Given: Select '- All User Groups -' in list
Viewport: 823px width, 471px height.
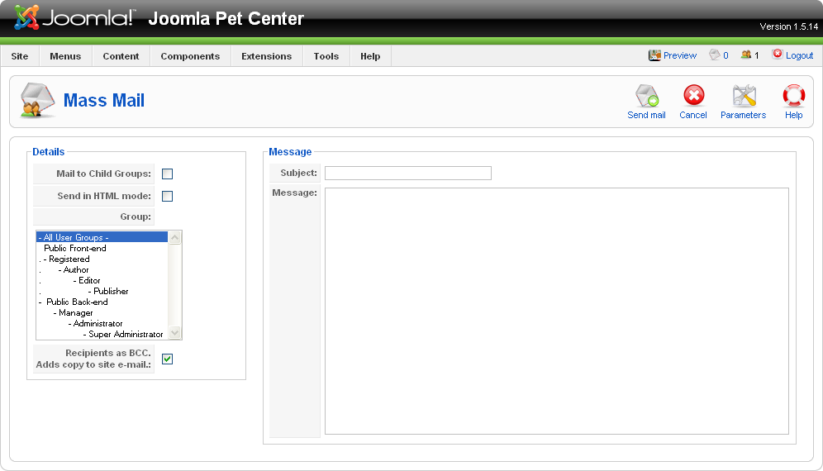Looking at the screenshot, I should click(102, 237).
